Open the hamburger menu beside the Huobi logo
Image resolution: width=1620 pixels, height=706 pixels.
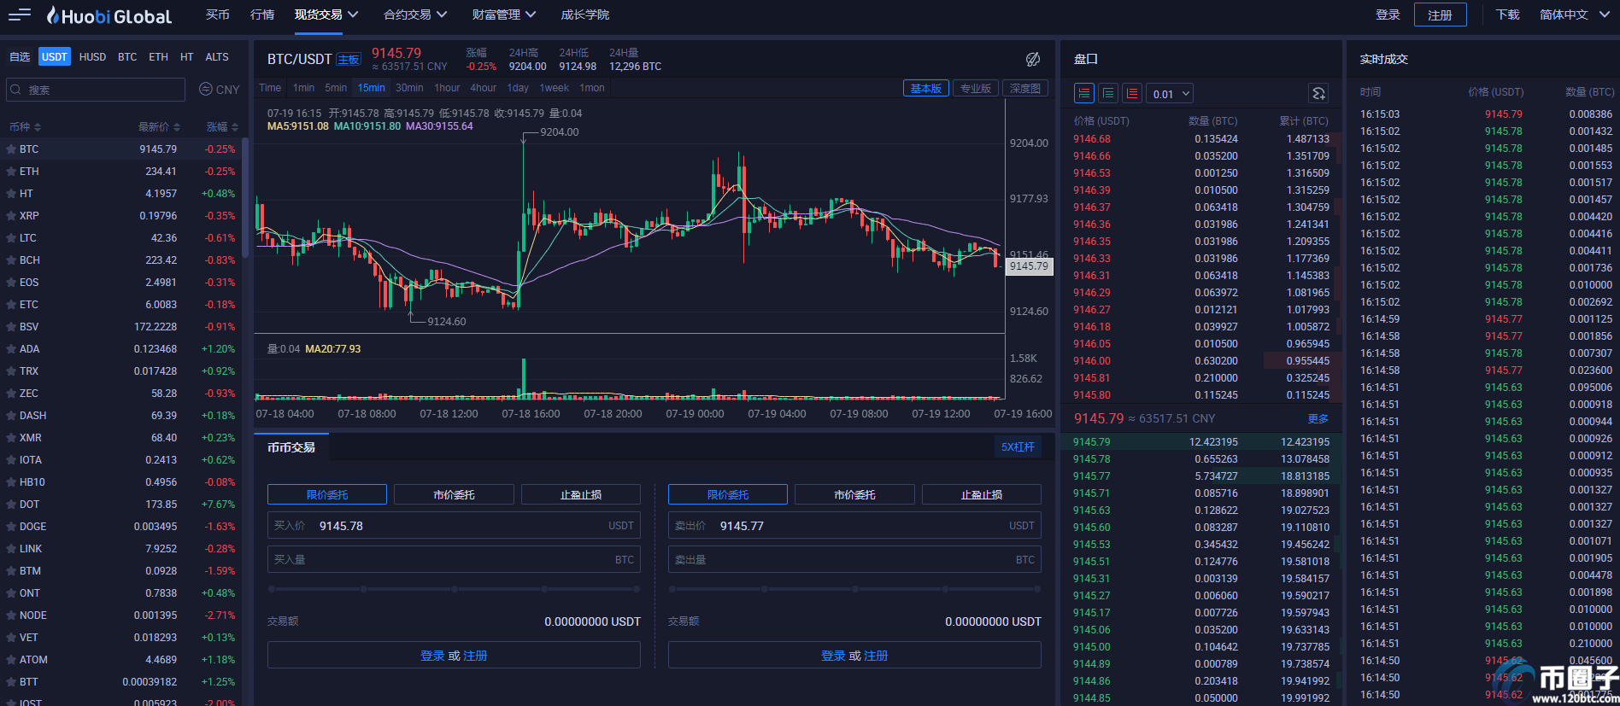click(19, 15)
